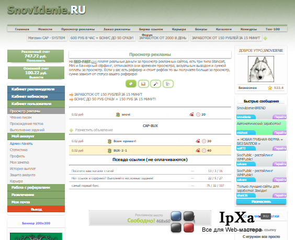The width and height of the screenshot is (295, 240).
Task: Click Вывести under Основной счет
Action: click(x=36, y=77)
